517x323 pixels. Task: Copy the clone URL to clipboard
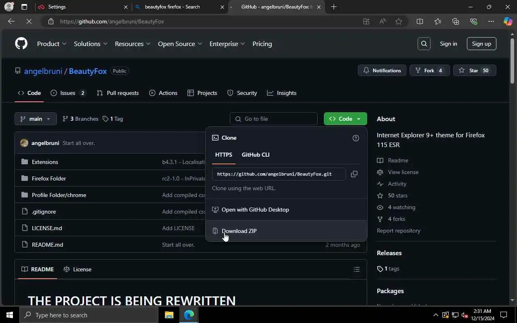tap(354, 174)
